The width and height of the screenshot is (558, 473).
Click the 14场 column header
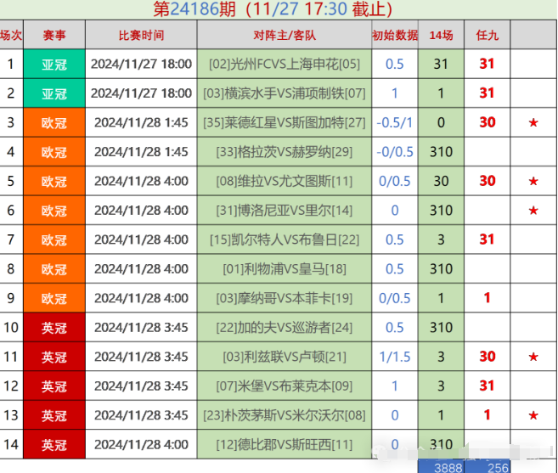pos(441,35)
